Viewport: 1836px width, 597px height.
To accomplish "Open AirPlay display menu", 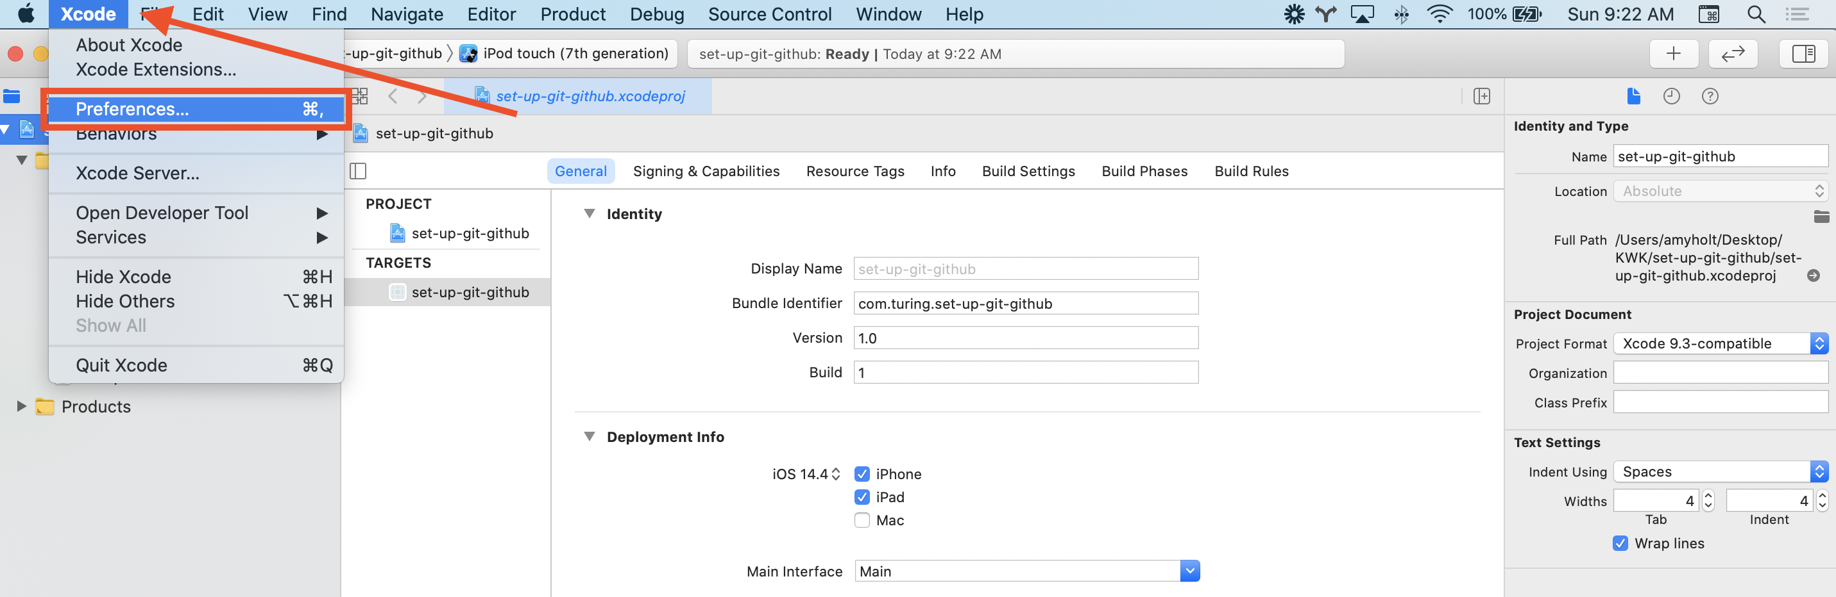I will point(1363,13).
